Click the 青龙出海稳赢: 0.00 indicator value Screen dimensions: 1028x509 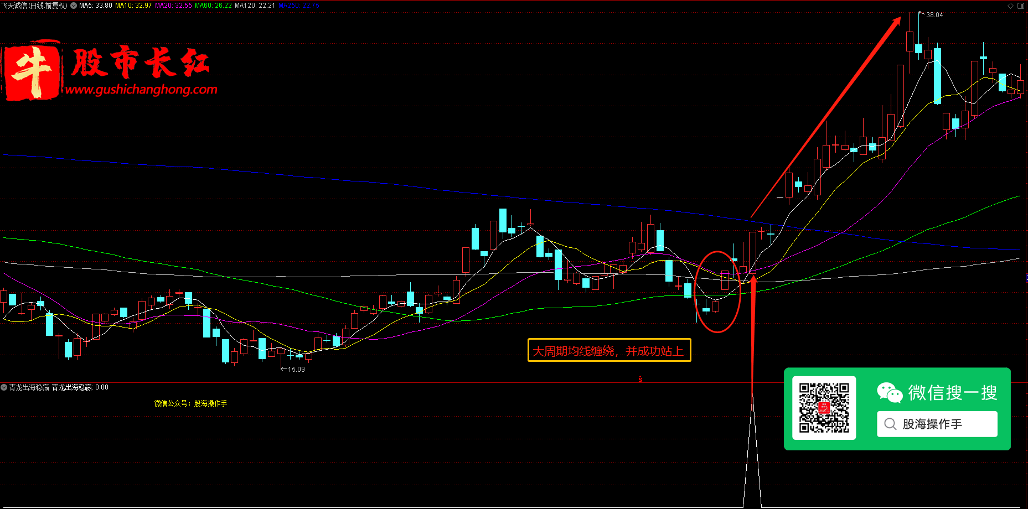coord(80,387)
